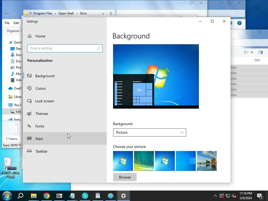Click the Settings gear in taskbar
The image size is (268, 201).
pyautogui.click(x=124, y=196)
